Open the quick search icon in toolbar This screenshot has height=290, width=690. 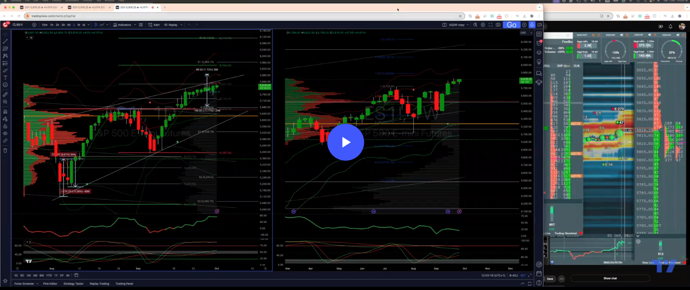[475, 25]
